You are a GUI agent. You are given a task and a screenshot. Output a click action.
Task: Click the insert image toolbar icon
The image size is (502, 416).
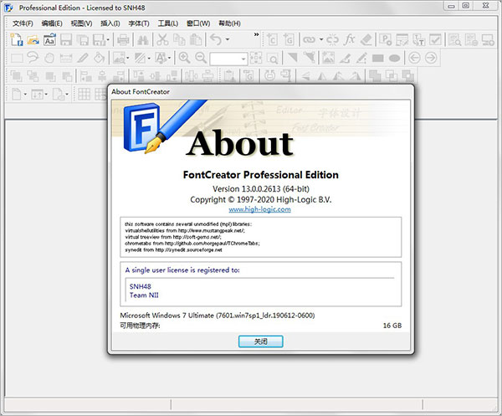pos(328,58)
